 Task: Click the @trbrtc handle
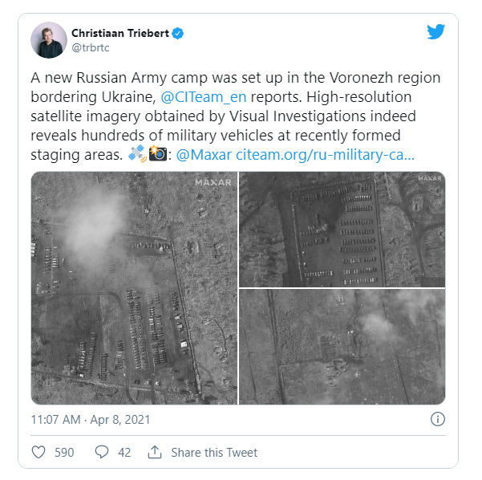click(91, 47)
